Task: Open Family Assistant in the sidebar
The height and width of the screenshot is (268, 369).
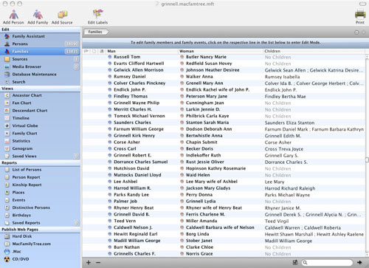Action: 40,36
